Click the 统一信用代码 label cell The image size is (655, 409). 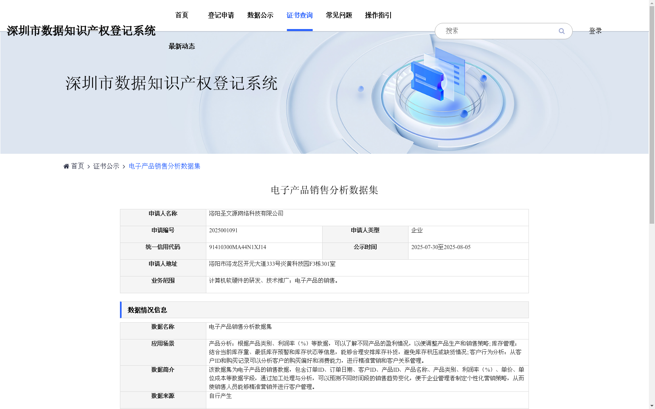(x=163, y=251)
